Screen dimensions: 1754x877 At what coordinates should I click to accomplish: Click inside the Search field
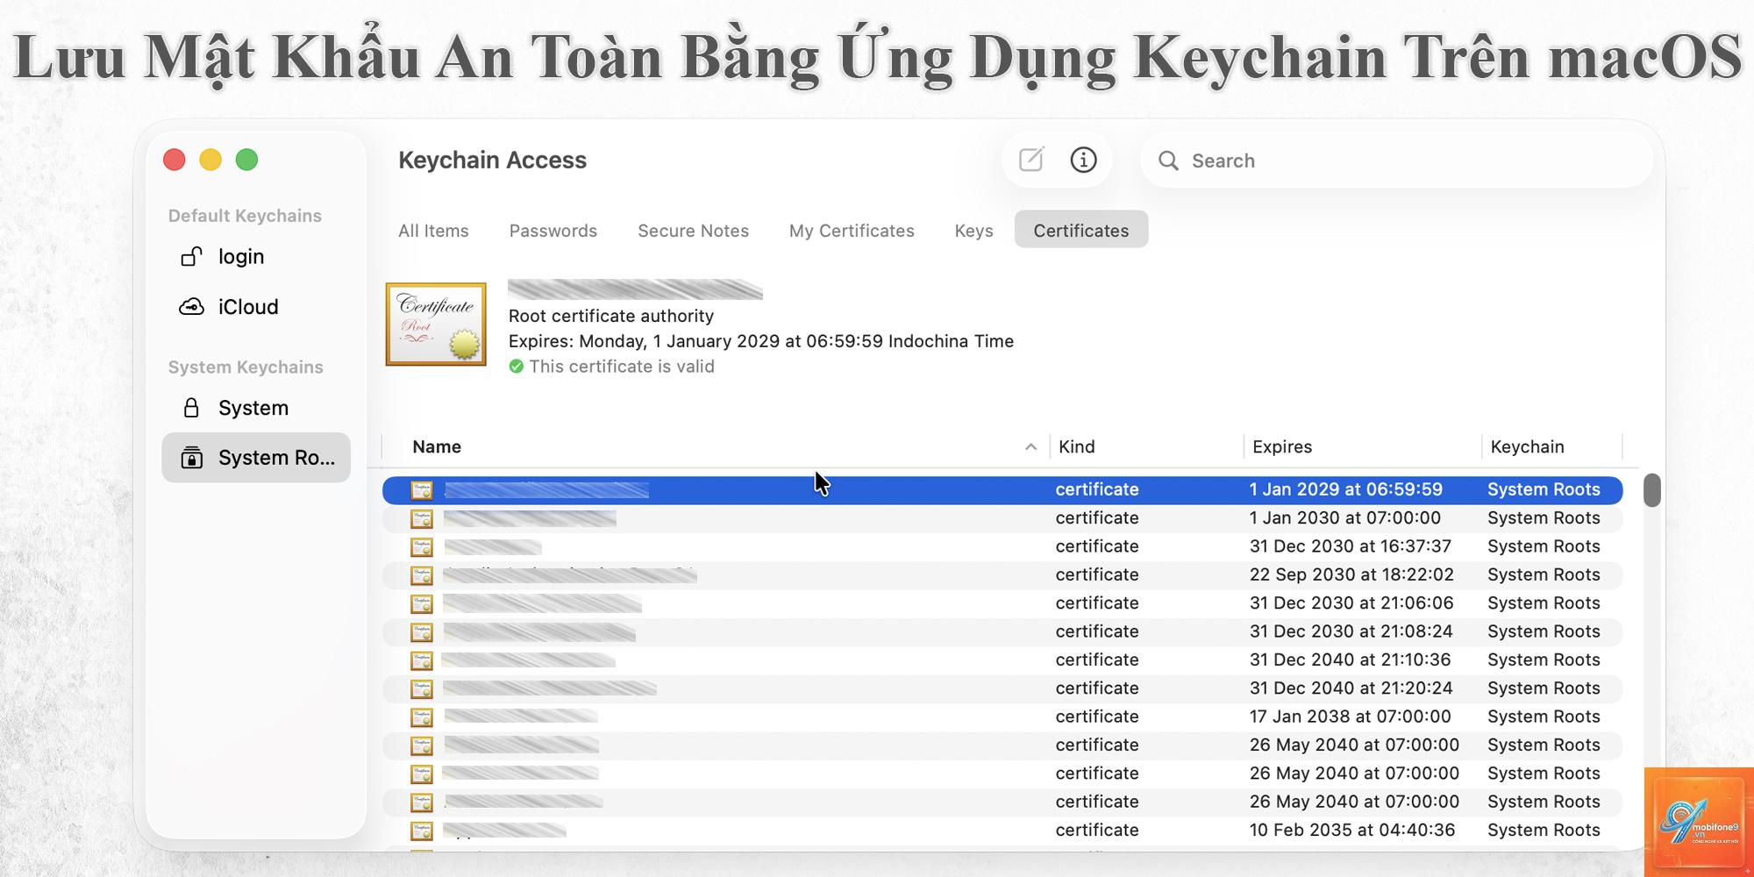[1397, 160]
